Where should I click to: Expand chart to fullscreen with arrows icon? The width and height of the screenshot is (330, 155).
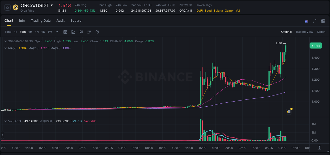(x=314, y=21)
